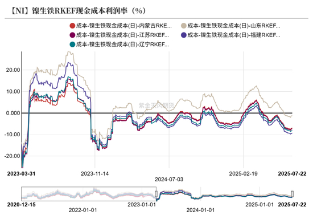Toggle the red 内蒙古RKEF legend marker
The height and width of the screenshot is (215, 313).
pos(72,26)
